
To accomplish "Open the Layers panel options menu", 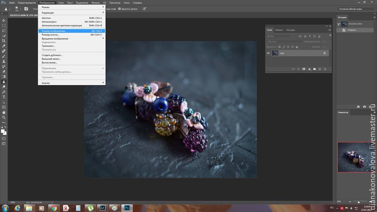I will [329, 30].
